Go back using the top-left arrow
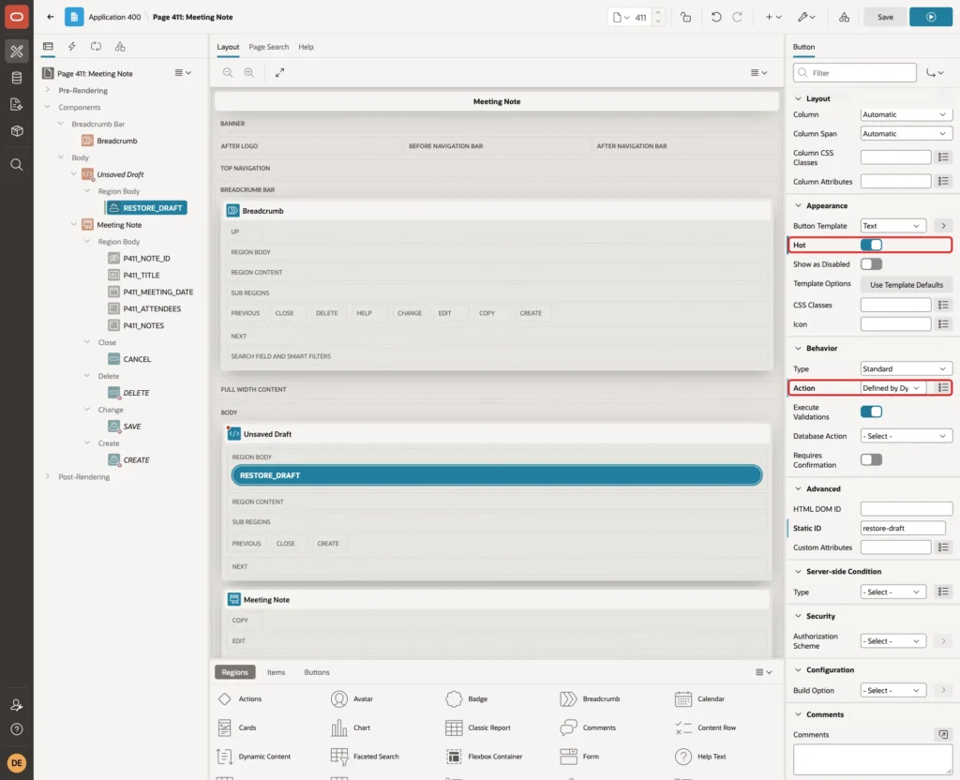 click(51, 17)
